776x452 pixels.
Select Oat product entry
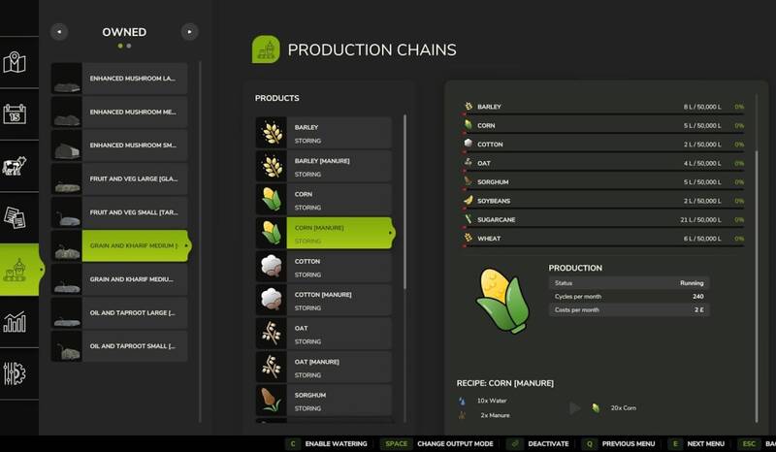click(324, 334)
